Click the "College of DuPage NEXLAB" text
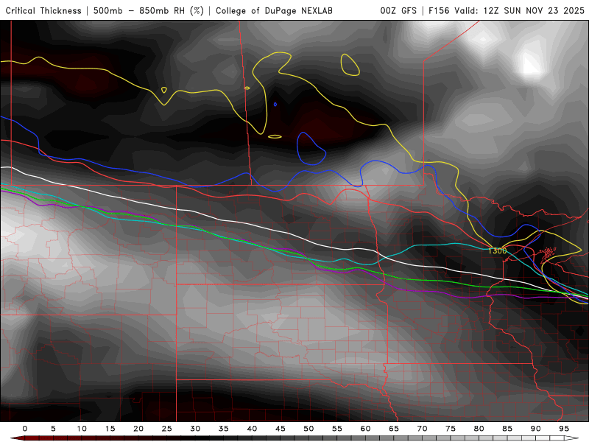 point(274,10)
